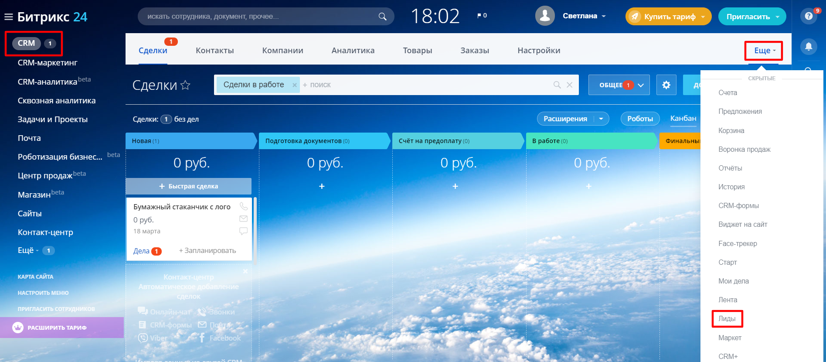Select Лиды from the hidden menu
The image size is (826, 362).
(727, 319)
